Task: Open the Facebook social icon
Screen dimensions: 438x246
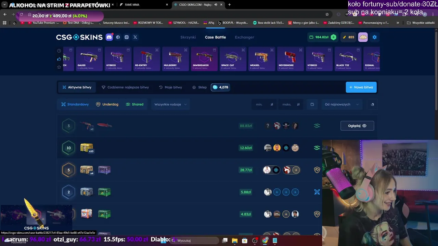Action: [x=118, y=37]
